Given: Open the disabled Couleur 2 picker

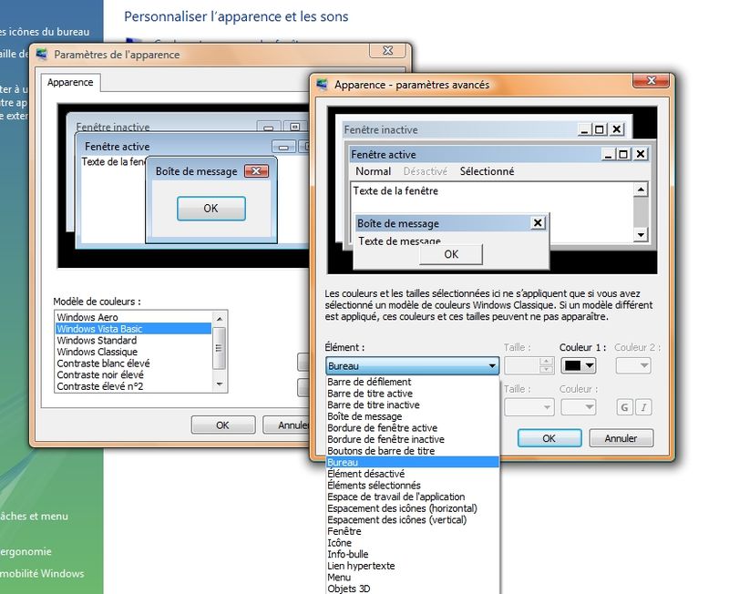Looking at the screenshot, I should point(633,366).
